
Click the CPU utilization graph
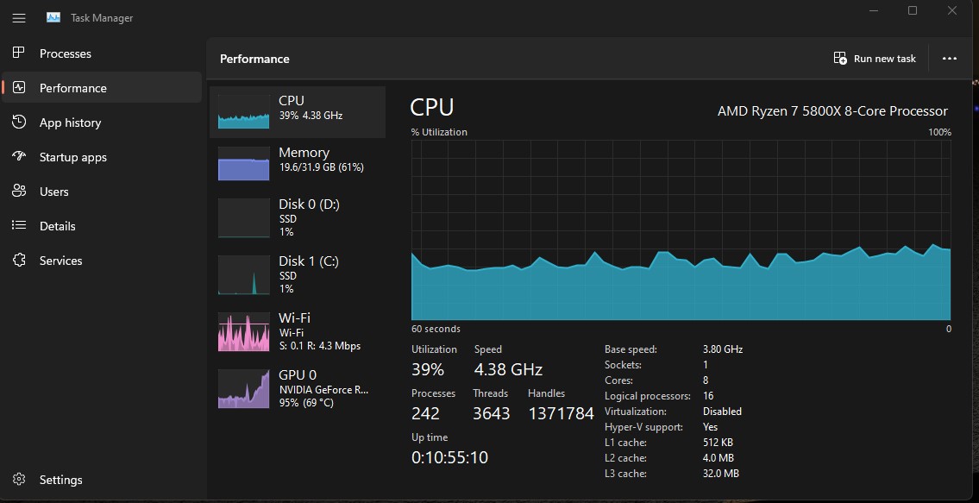[x=681, y=230]
